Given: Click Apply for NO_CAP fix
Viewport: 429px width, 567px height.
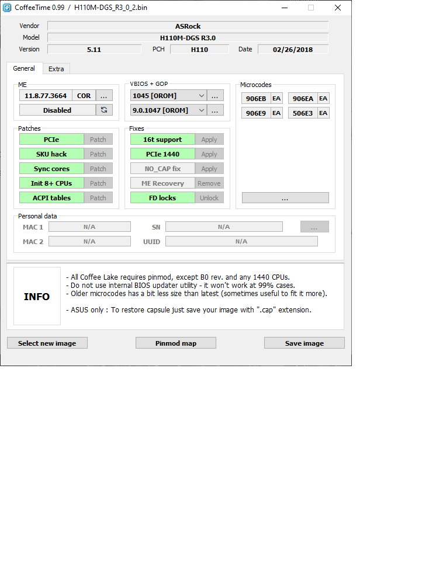Looking at the screenshot, I should 209,169.
